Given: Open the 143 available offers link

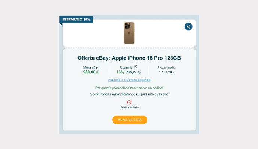Looking at the screenshot, I should [x=129, y=80].
